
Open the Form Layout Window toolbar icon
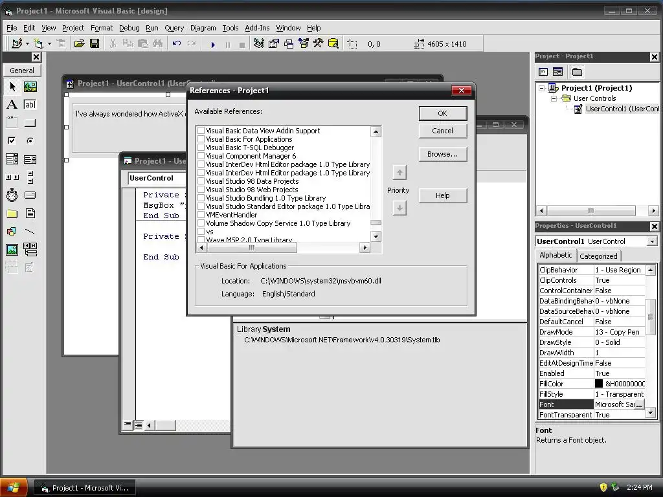(x=289, y=43)
